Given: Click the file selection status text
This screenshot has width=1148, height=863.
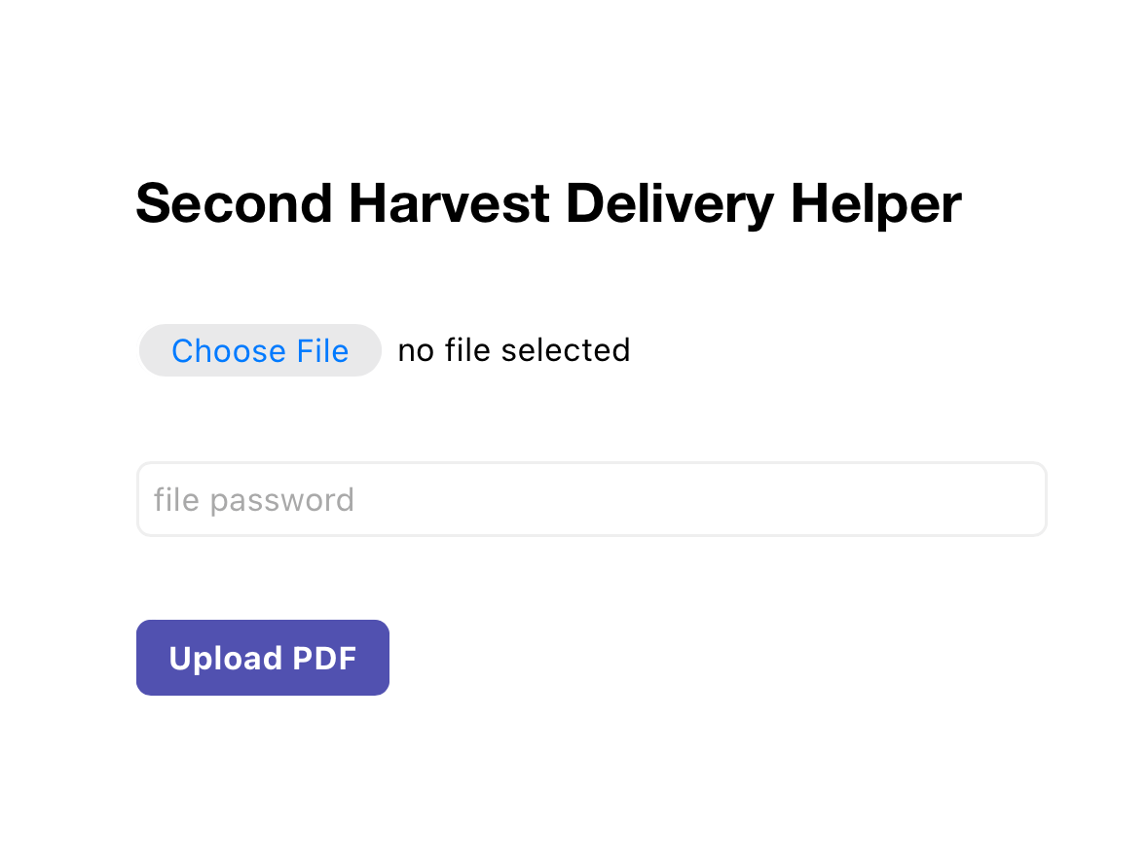Looking at the screenshot, I should pyautogui.click(x=514, y=350).
